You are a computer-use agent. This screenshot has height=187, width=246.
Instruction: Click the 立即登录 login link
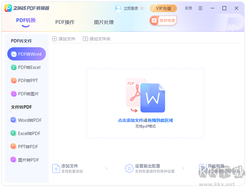(x=131, y=8)
